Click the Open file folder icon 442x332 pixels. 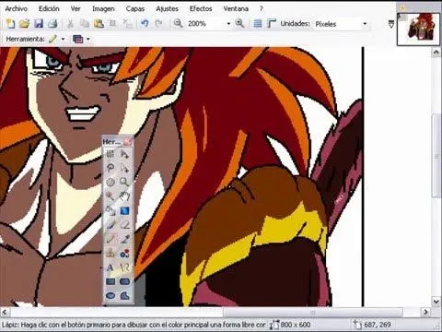coord(24,23)
